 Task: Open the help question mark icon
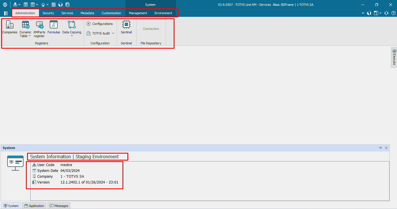coord(393,13)
